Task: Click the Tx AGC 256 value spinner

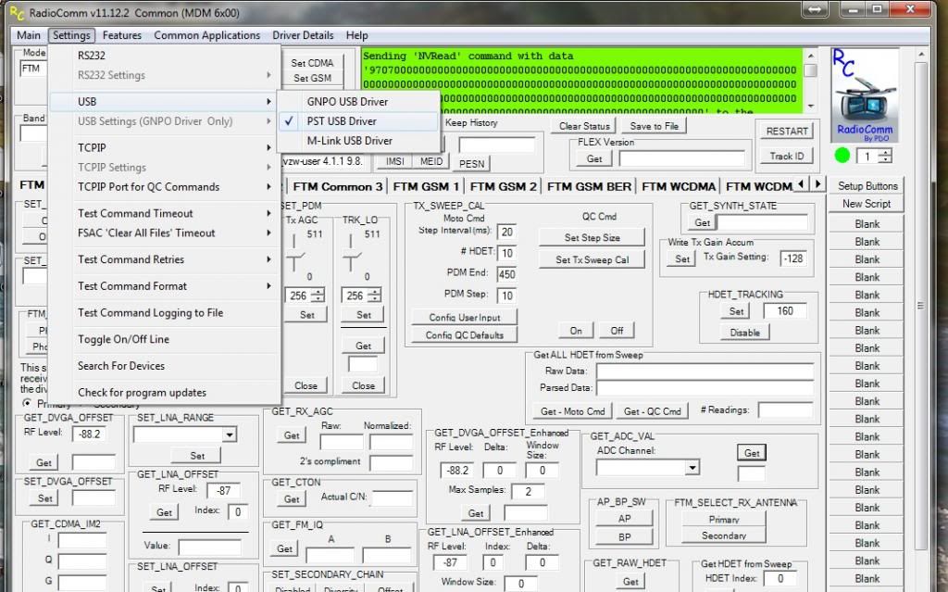Action: click(x=318, y=296)
